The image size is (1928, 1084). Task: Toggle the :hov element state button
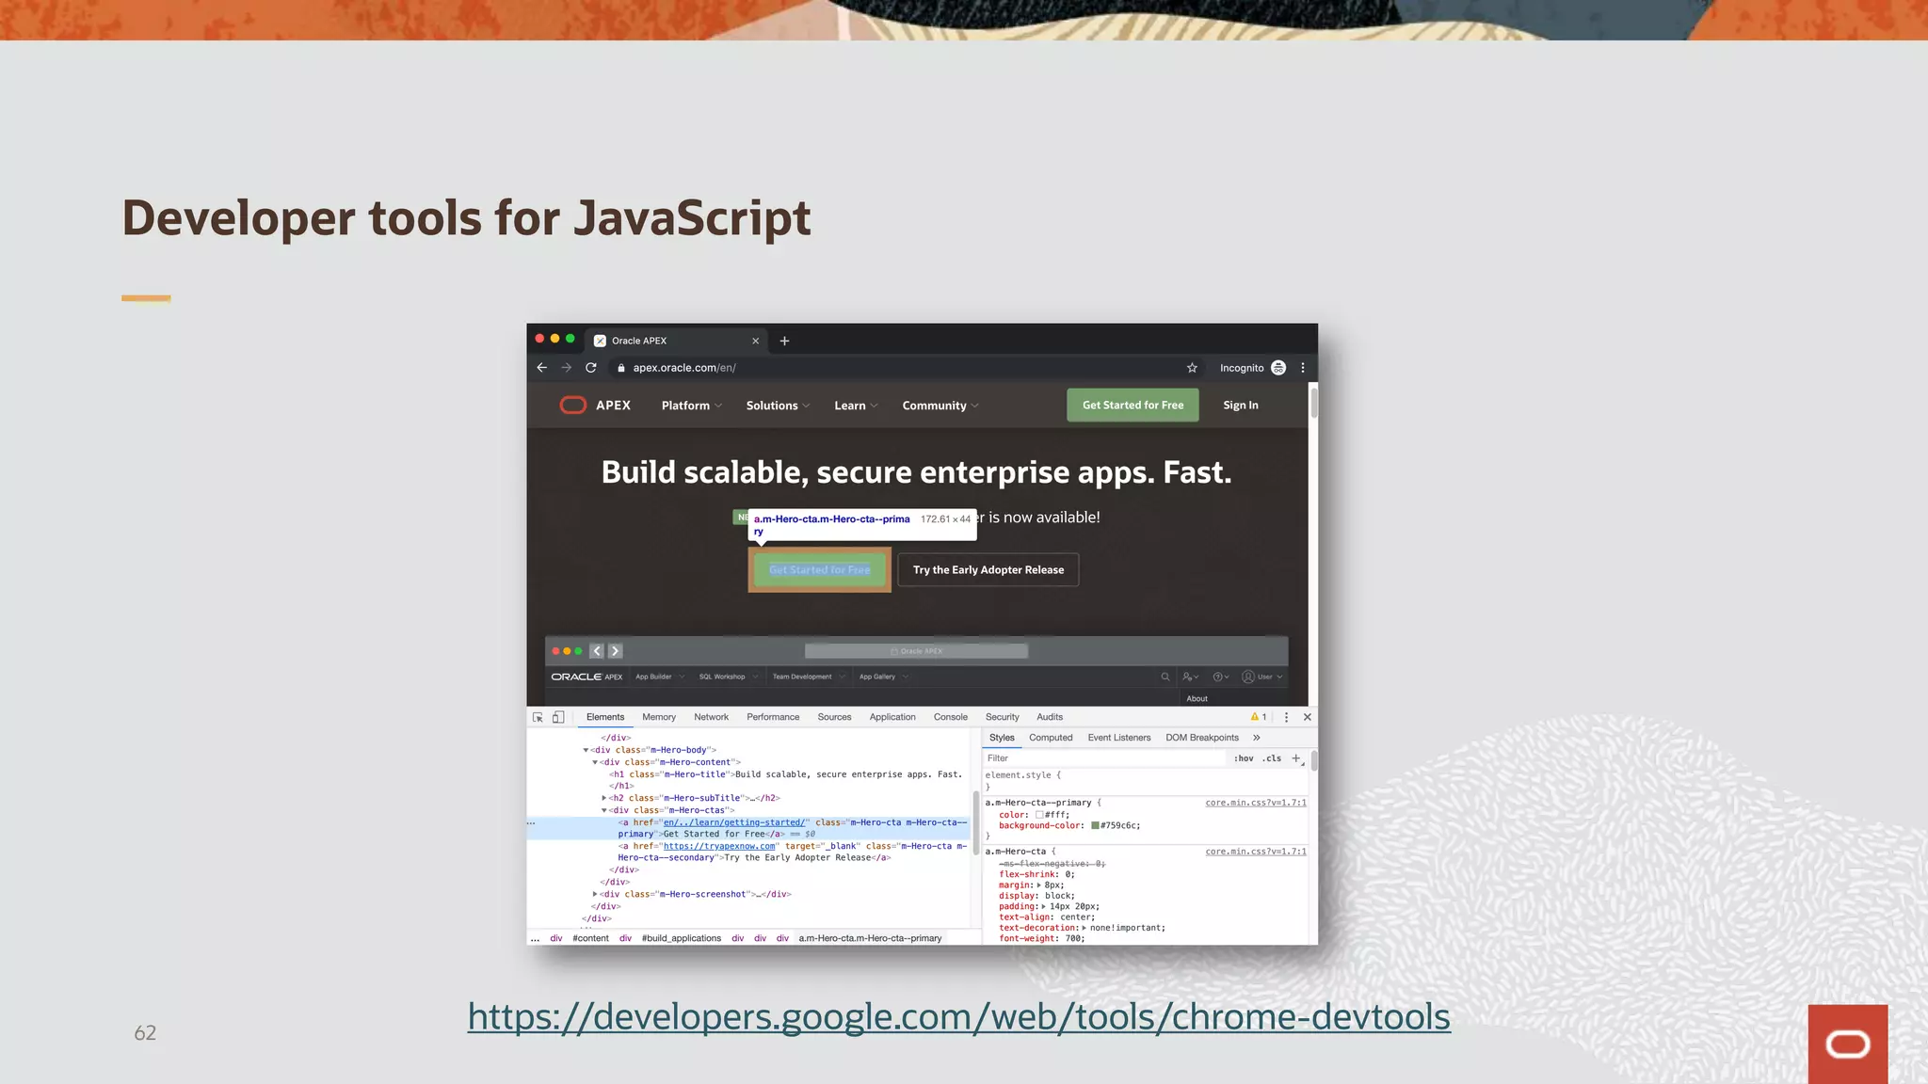[x=1245, y=758]
